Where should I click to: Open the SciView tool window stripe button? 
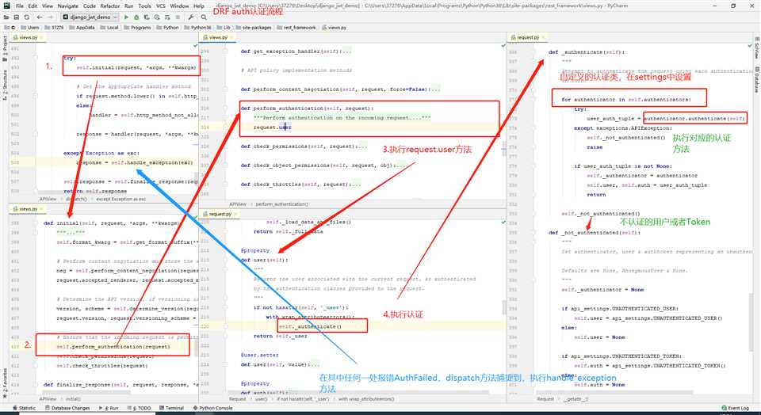click(x=756, y=47)
